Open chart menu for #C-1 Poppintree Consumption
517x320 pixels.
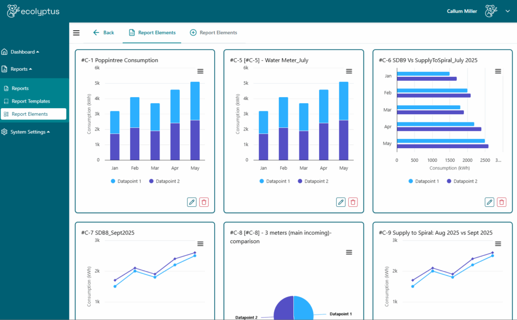point(200,71)
